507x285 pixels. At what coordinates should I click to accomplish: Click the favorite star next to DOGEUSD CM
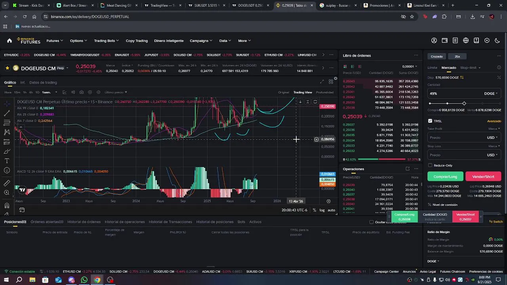point(7,68)
